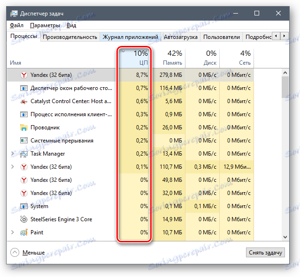Select the Task Manager process name
Image resolution: width=300 pixels, height=277 pixels.
coord(47,154)
